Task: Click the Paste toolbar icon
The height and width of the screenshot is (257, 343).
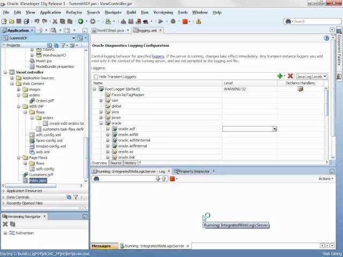Action: click(x=70, y=21)
